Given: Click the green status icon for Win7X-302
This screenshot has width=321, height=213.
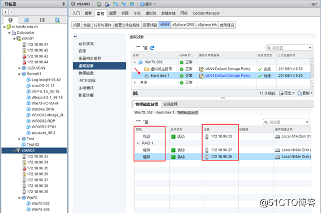Looking at the screenshot, I should 181,62.
